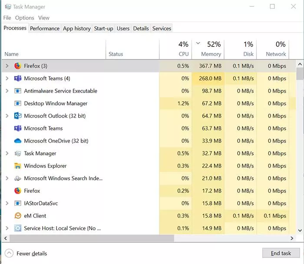Image resolution: width=304 pixels, height=264 pixels.
Task: Select the Desktop Window Manager row name
Action: (x=56, y=103)
